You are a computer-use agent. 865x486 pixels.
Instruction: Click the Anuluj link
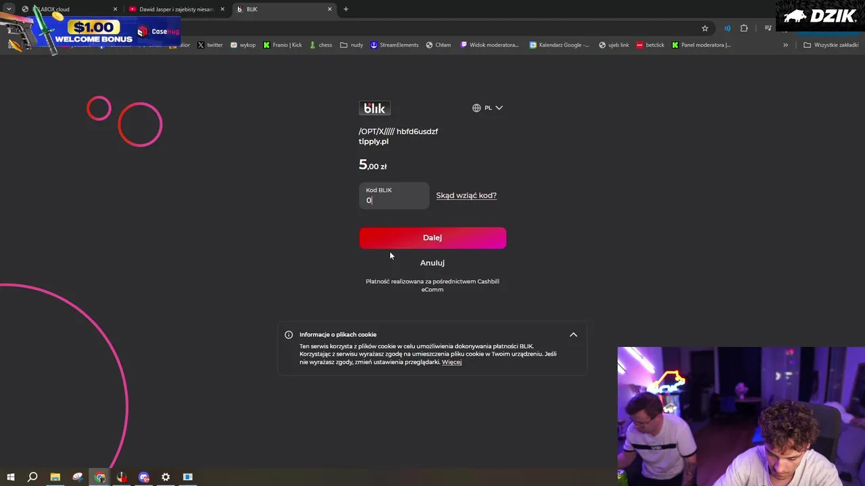(x=432, y=263)
